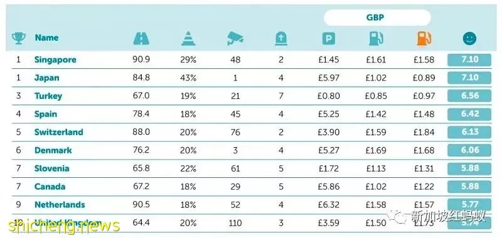Open the Turkey country link

click(x=48, y=96)
